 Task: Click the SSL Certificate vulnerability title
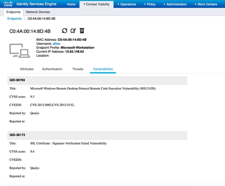(68, 143)
